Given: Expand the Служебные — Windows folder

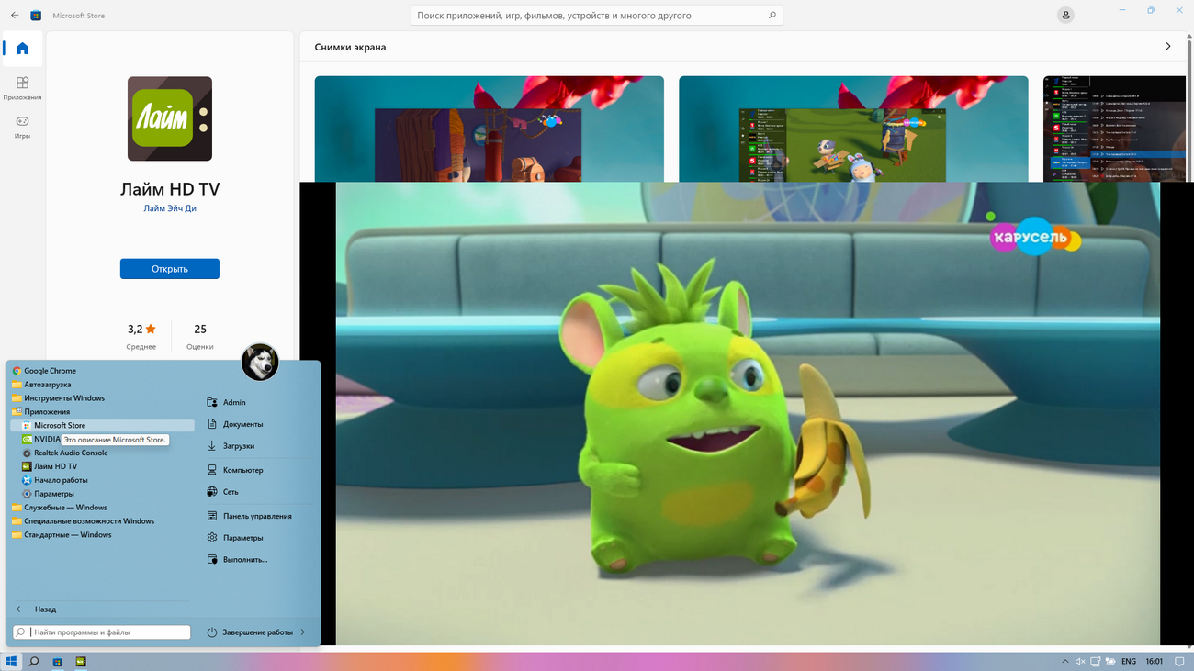Looking at the screenshot, I should (65, 508).
